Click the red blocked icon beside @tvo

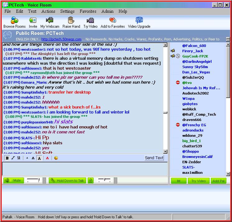coord(178,82)
